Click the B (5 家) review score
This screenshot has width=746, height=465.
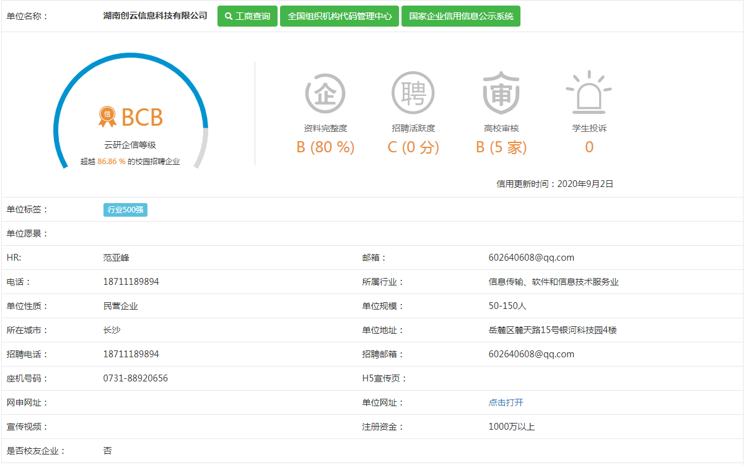pos(501,147)
